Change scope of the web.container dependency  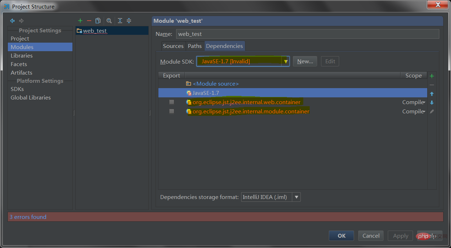(x=414, y=102)
